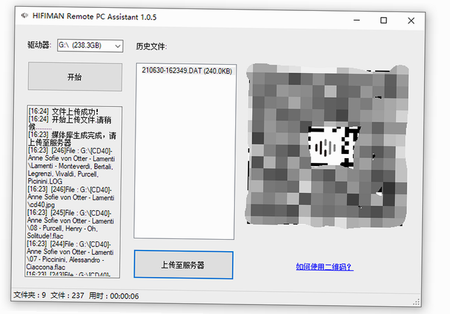Click log entry 媒体库生成完成,请上传至服务器
This screenshot has width=450, height=314.
(x=72, y=138)
